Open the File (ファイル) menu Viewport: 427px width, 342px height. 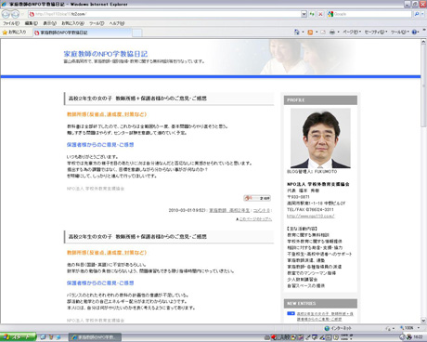click(11, 23)
